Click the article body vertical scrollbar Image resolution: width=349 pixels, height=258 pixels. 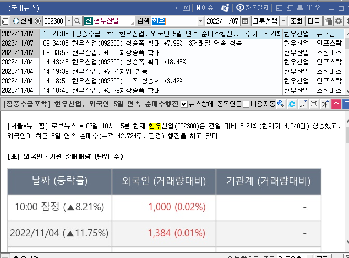pos(347,134)
